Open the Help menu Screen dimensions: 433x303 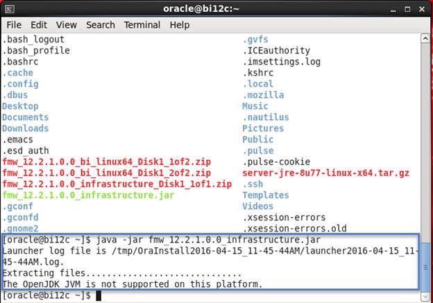(180, 25)
